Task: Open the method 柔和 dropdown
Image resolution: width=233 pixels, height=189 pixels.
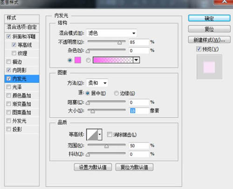Action: [x=97, y=83]
